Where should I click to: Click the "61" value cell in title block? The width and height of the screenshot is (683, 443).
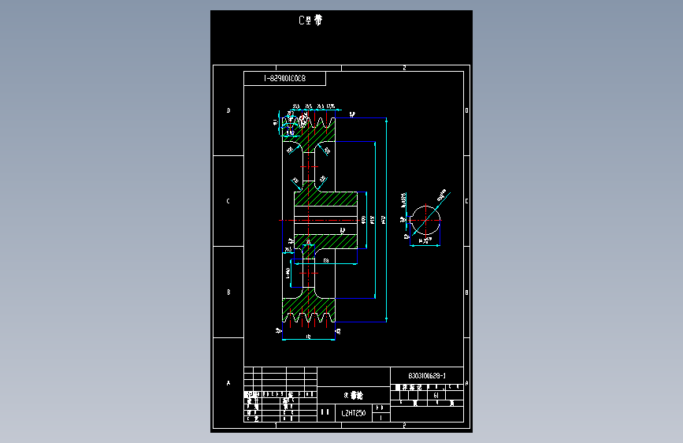[436, 395]
